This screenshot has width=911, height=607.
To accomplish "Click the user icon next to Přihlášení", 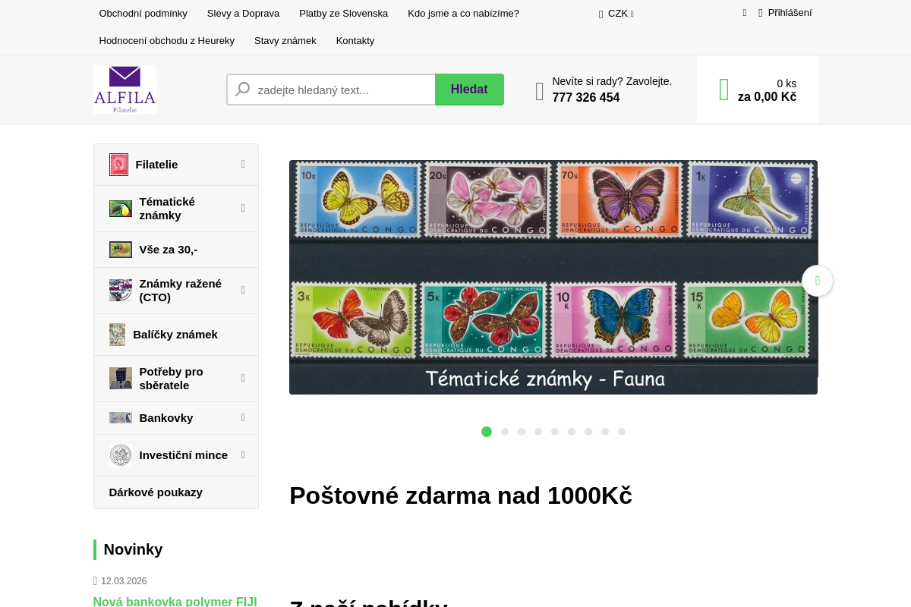I will pos(761,13).
